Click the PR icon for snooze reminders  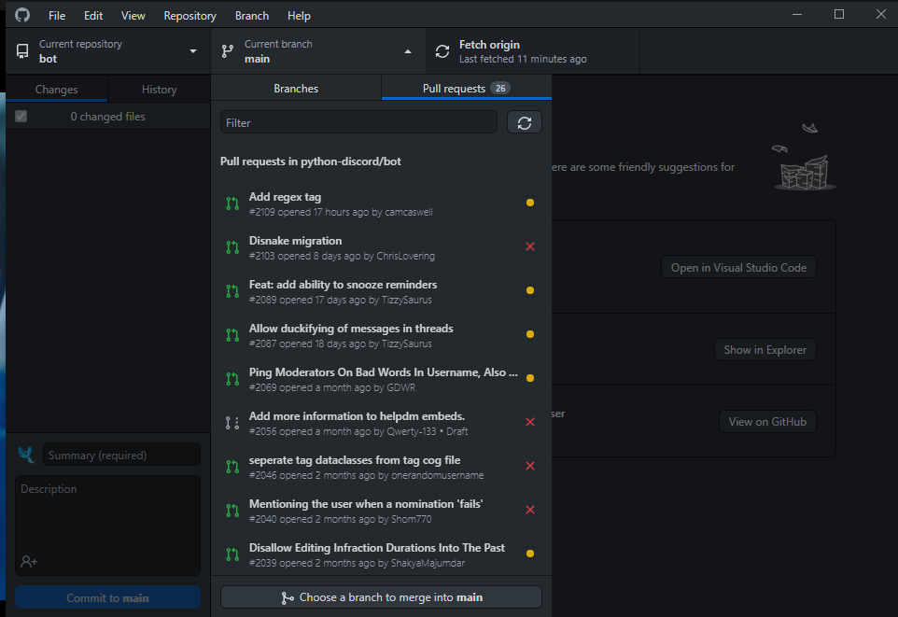coord(232,291)
